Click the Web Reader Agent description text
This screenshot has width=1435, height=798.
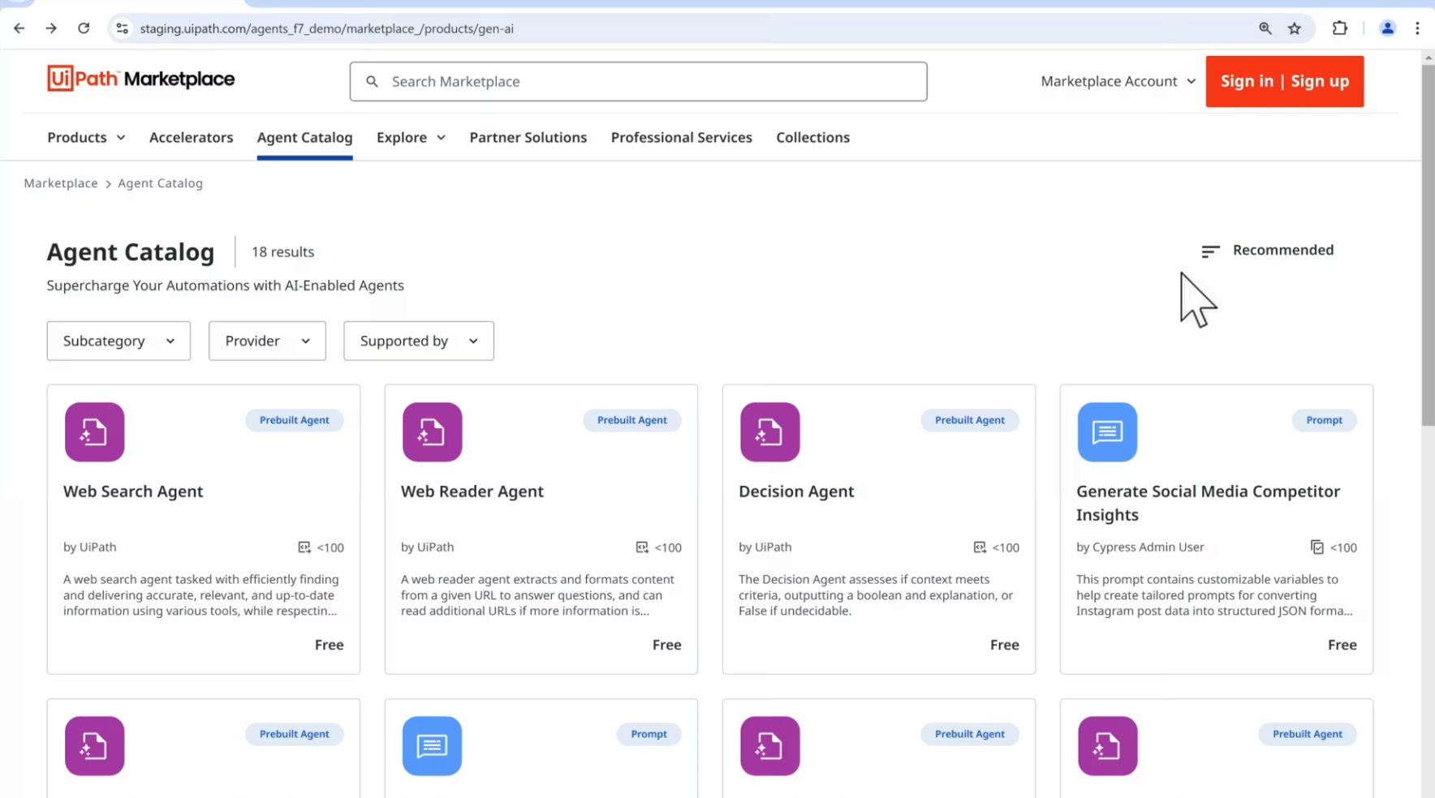click(537, 595)
